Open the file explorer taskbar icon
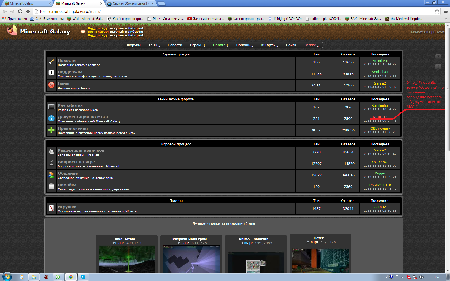Screen dimensions: 450x281 (x=34, y=277)
